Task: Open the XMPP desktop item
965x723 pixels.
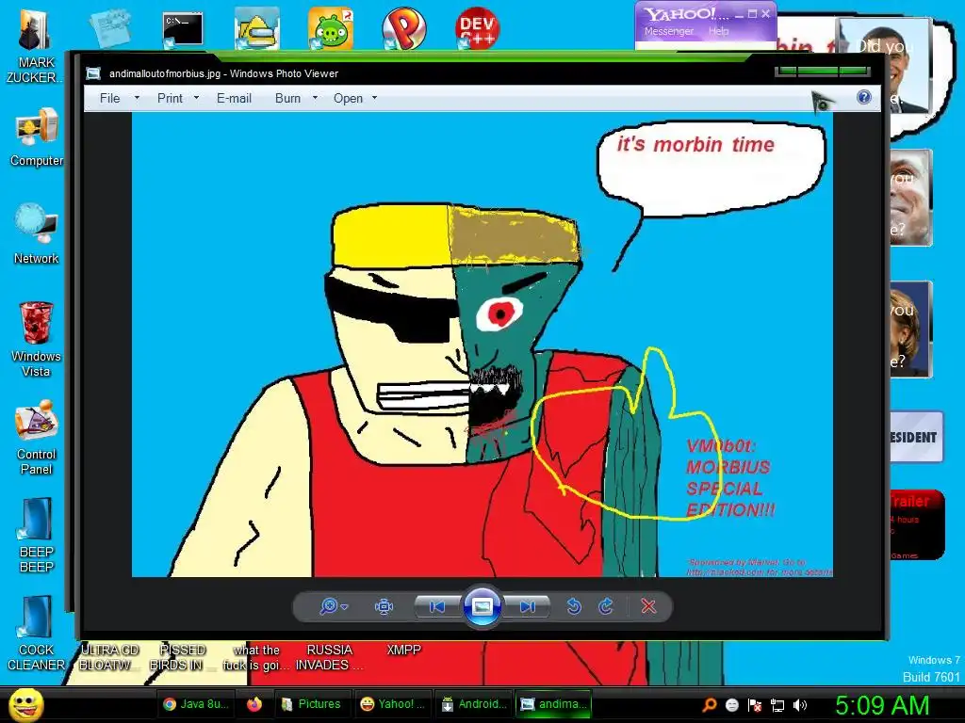Action: coord(403,650)
